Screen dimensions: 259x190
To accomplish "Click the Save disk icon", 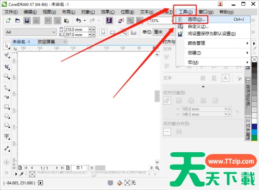I will [x=27, y=21].
